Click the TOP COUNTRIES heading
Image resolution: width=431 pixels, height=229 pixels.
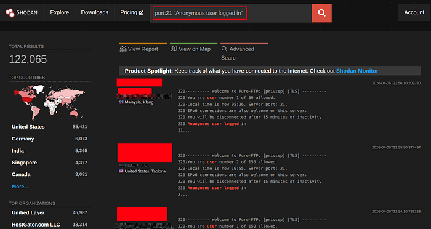26,78
